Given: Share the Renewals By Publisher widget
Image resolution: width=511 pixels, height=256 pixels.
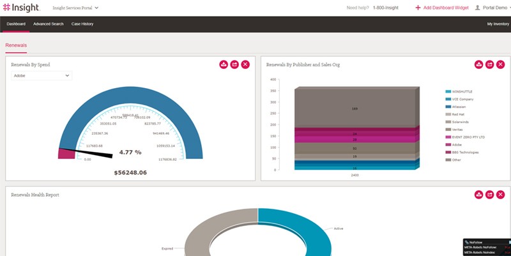Looking at the screenshot, I should click(x=490, y=64).
